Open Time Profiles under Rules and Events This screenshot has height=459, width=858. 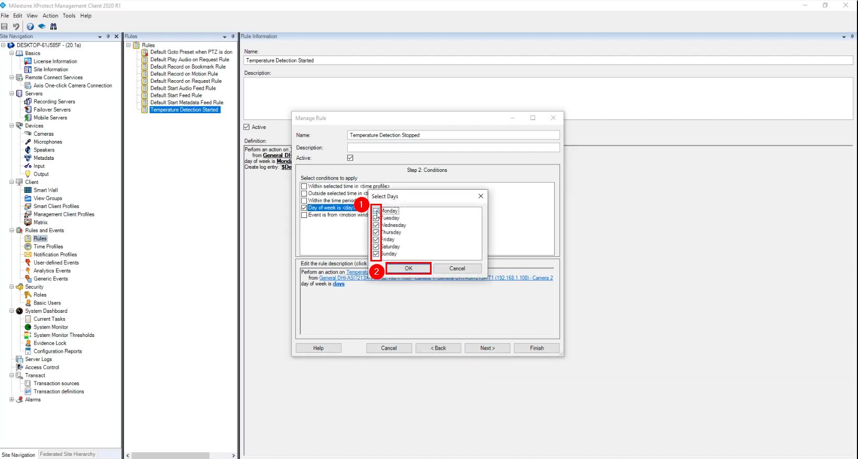click(x=48, y=247)
